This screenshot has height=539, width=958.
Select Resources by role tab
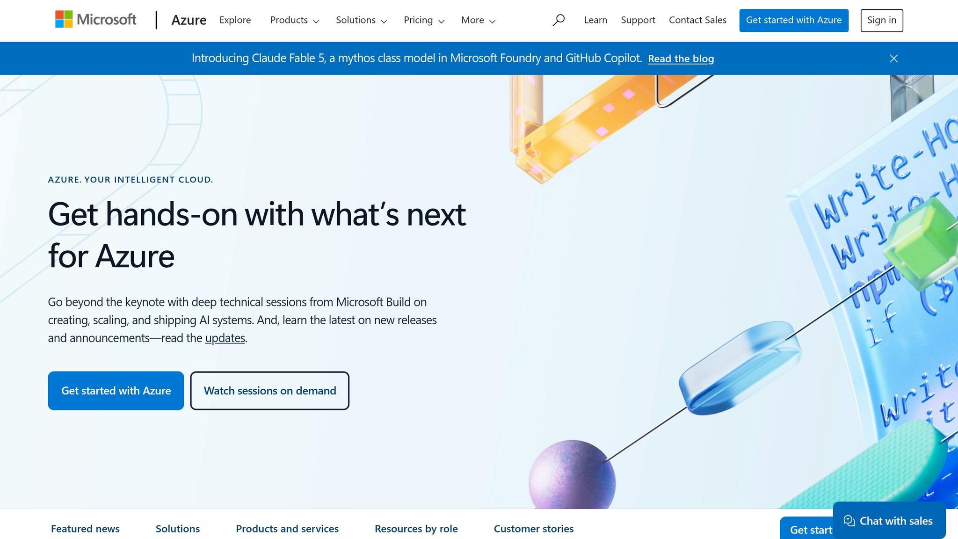coord(416,529)
